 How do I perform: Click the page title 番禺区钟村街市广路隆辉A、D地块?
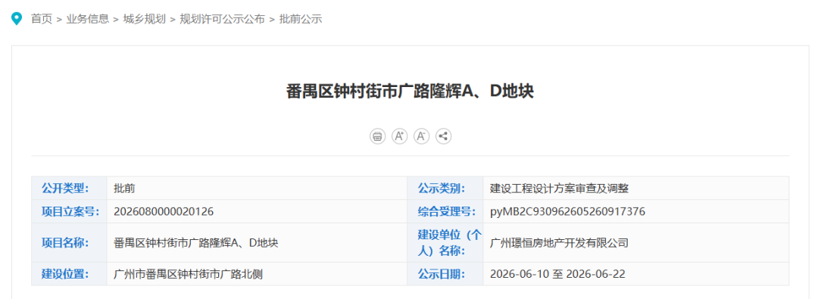pos(410,92)
